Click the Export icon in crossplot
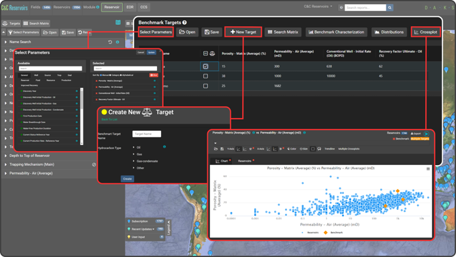This screenshot has width=456, height=257. tap(416, 134)
